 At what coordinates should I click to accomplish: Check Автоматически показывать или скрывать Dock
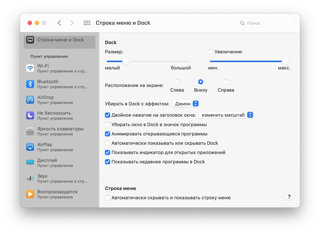(x=107, y=143)
